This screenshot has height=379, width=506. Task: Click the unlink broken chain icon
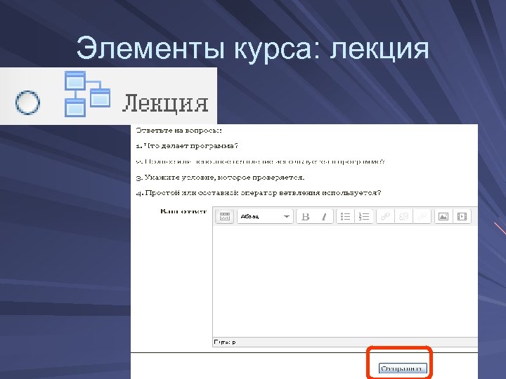pos(403,216)
